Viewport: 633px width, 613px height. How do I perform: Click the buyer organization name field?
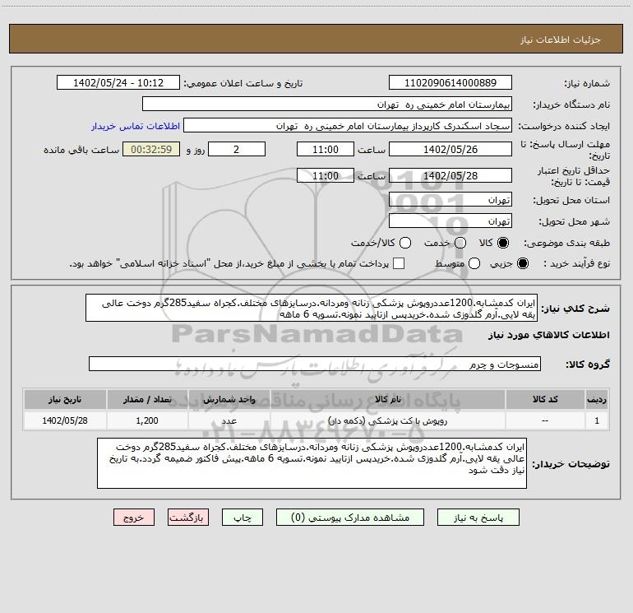[x=327, y=104]
